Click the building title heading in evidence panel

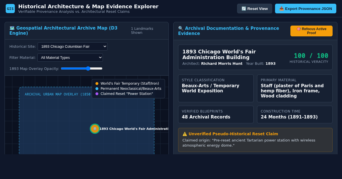[219, 55]
